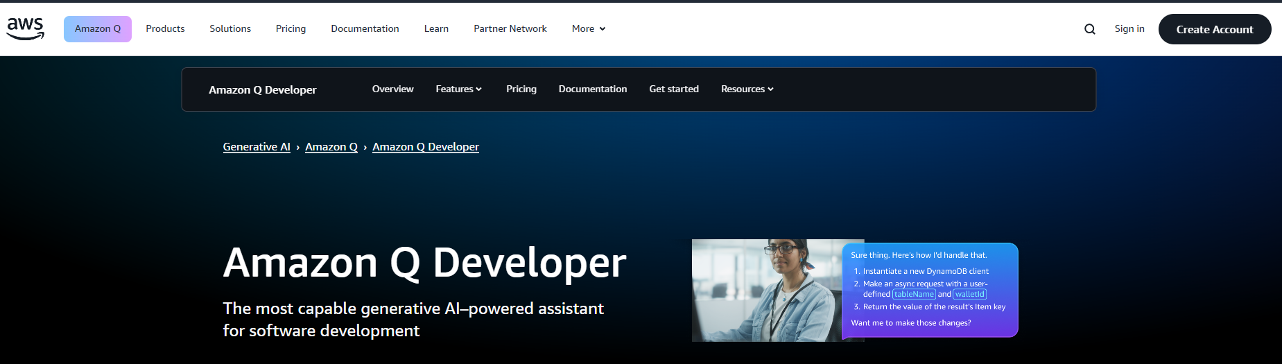This screenshot has width=1282, height=364.
Task: Click 'Instantiate a new DynamoDB client' step
Action: (926, 271)
